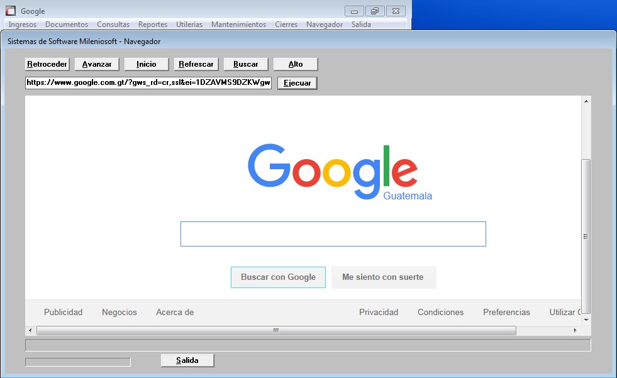
Task: Open the Mantenimientos menu
Action: (238, 25)
